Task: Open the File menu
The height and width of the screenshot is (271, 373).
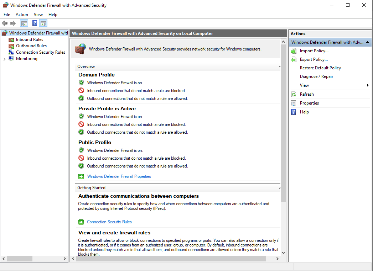Action: (x=7, y=15)
